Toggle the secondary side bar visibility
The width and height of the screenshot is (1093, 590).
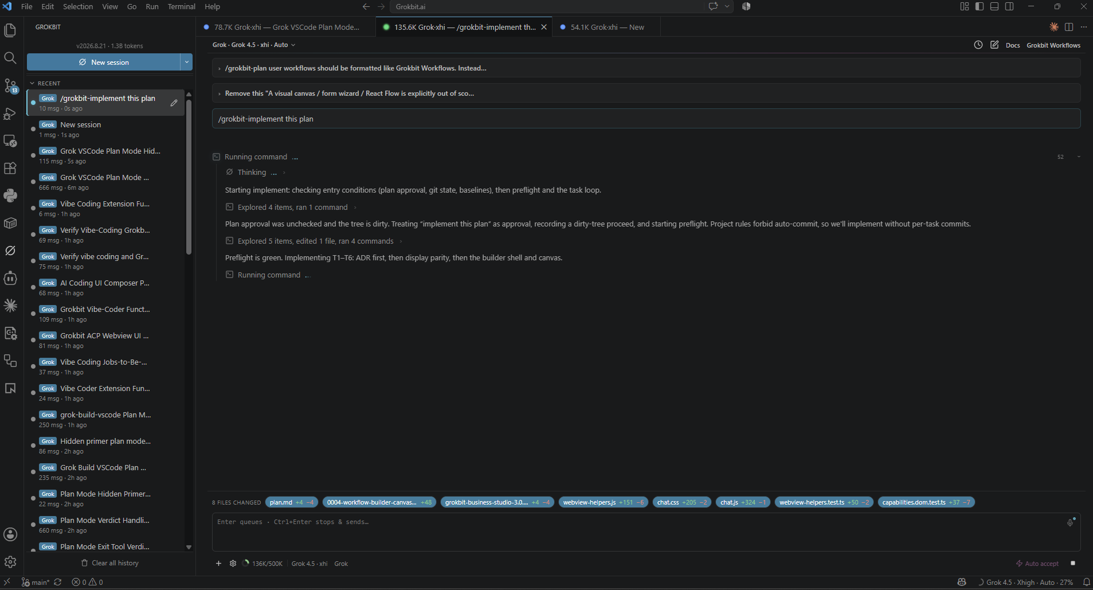1009,6
